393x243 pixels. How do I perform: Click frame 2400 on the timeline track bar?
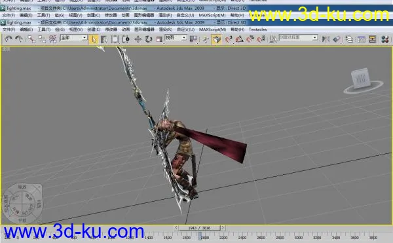pos(242,238)
